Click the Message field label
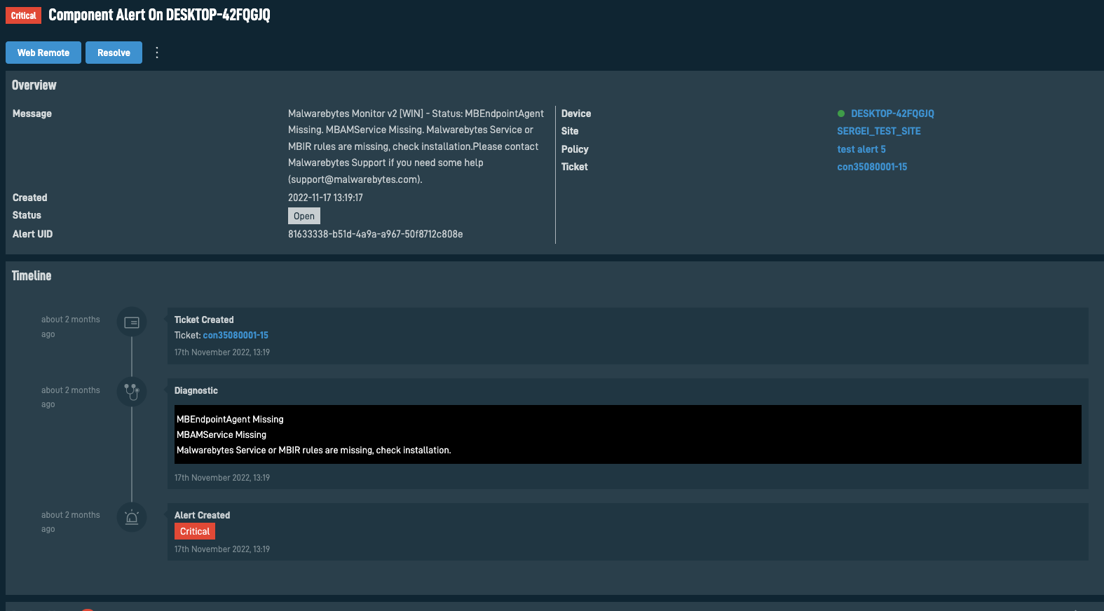The height and width of the screenshot is (611, 1104). (x=32, y=114)
